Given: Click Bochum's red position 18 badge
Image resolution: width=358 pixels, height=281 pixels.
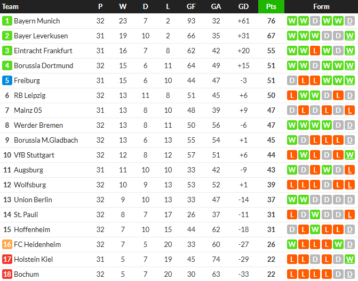Looking at the screenshot, I should (7, 274).
